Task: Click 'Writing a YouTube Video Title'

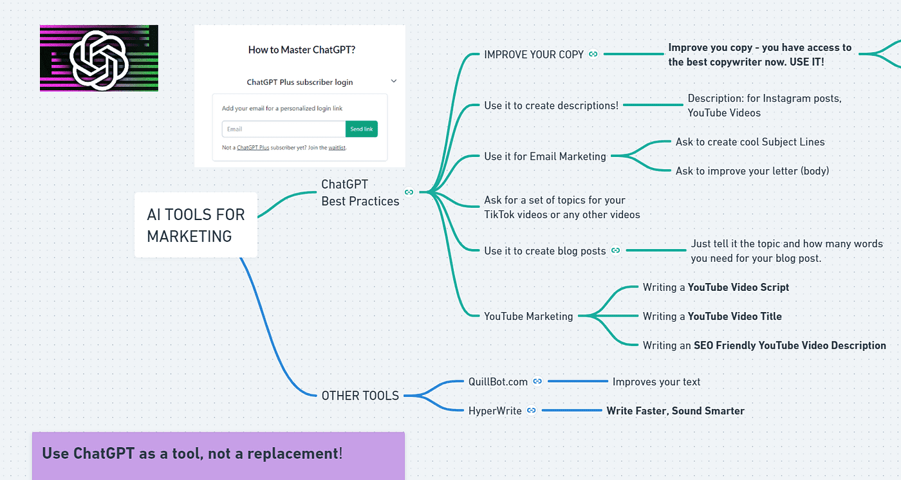Action: [x=712, y=316]
